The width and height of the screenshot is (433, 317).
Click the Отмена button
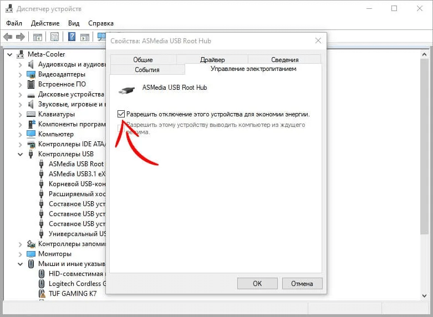[x=302, y=283]
